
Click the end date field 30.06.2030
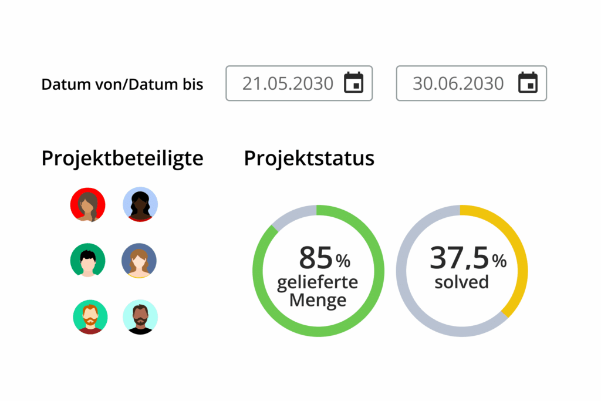(458, 83)
